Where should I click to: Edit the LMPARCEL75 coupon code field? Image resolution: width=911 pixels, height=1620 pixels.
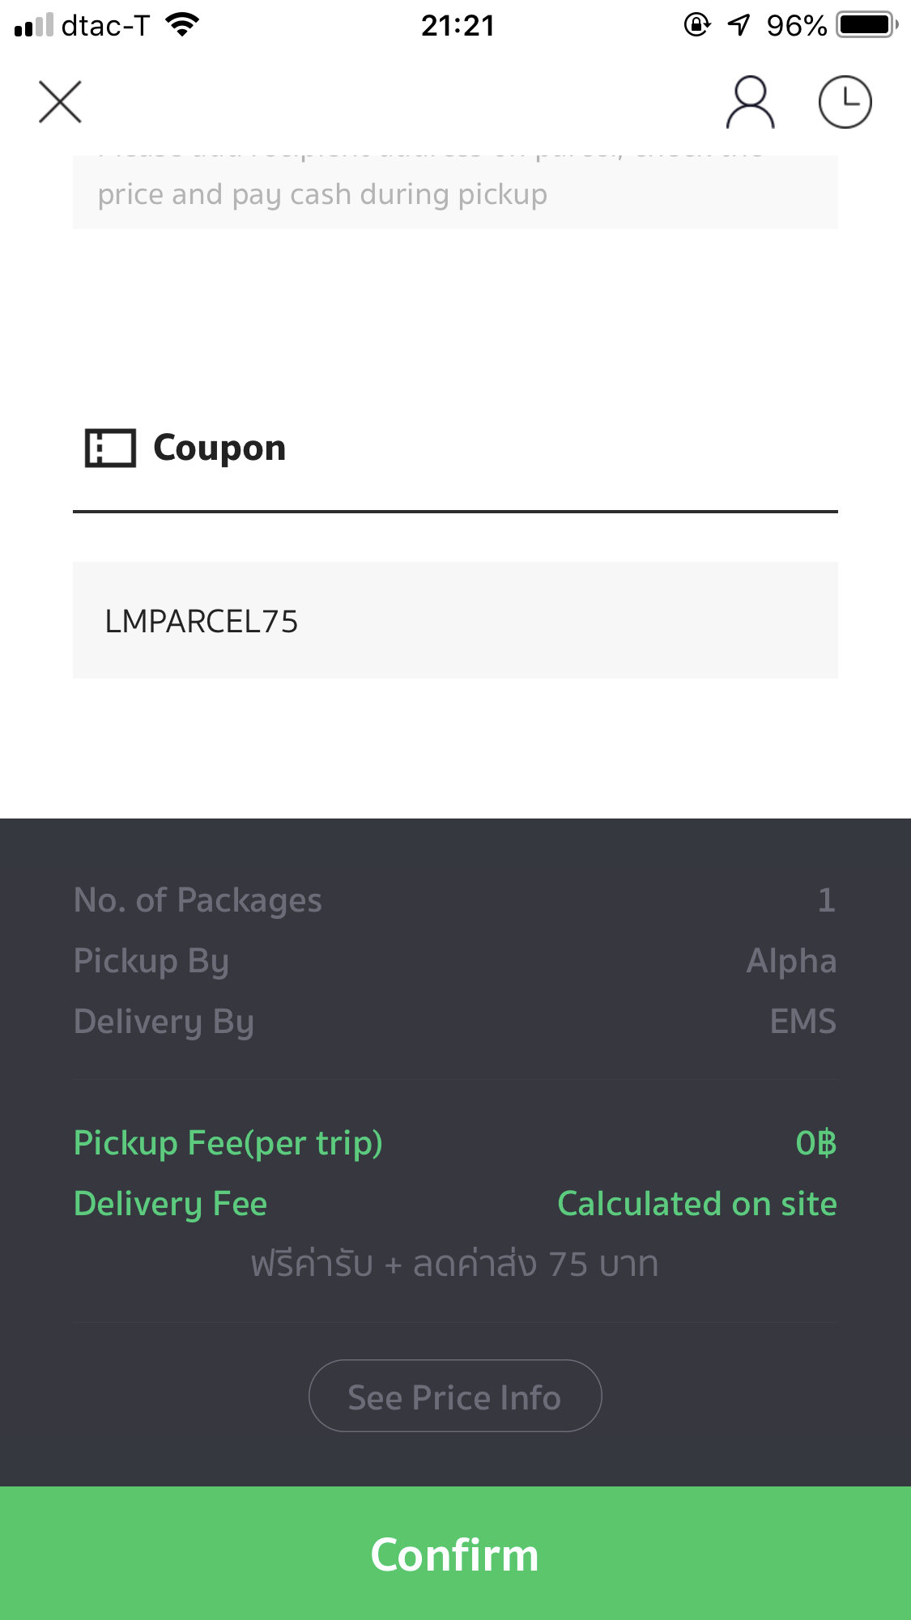[454, 621]
